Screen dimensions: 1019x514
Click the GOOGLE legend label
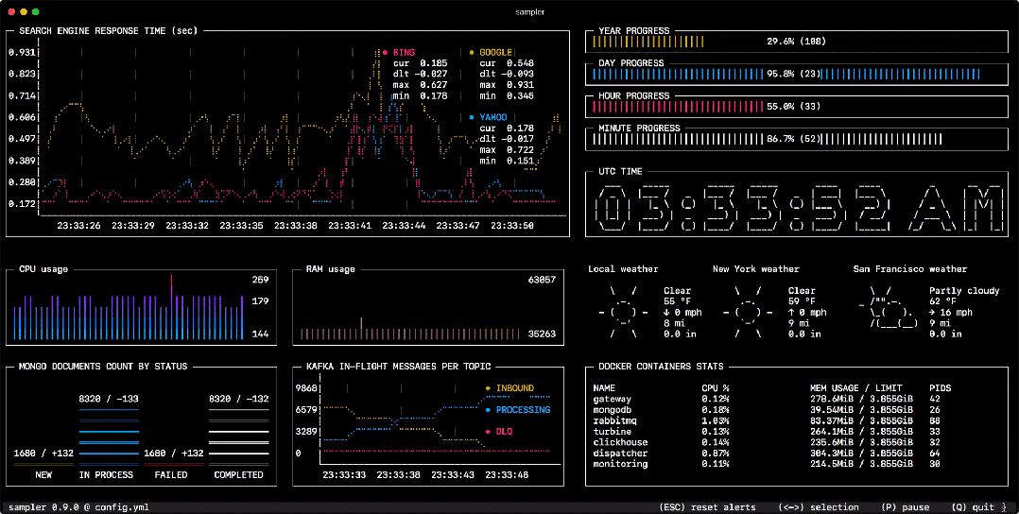tap(496, 52)
